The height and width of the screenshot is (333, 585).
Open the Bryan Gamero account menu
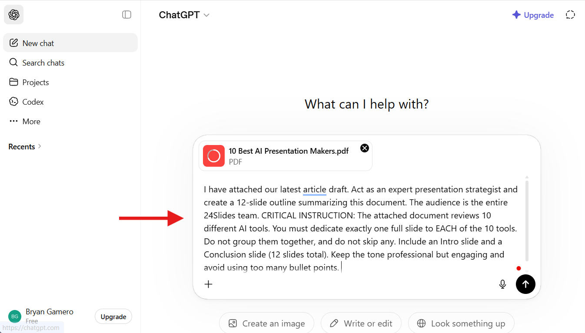(x=49, y=316)
